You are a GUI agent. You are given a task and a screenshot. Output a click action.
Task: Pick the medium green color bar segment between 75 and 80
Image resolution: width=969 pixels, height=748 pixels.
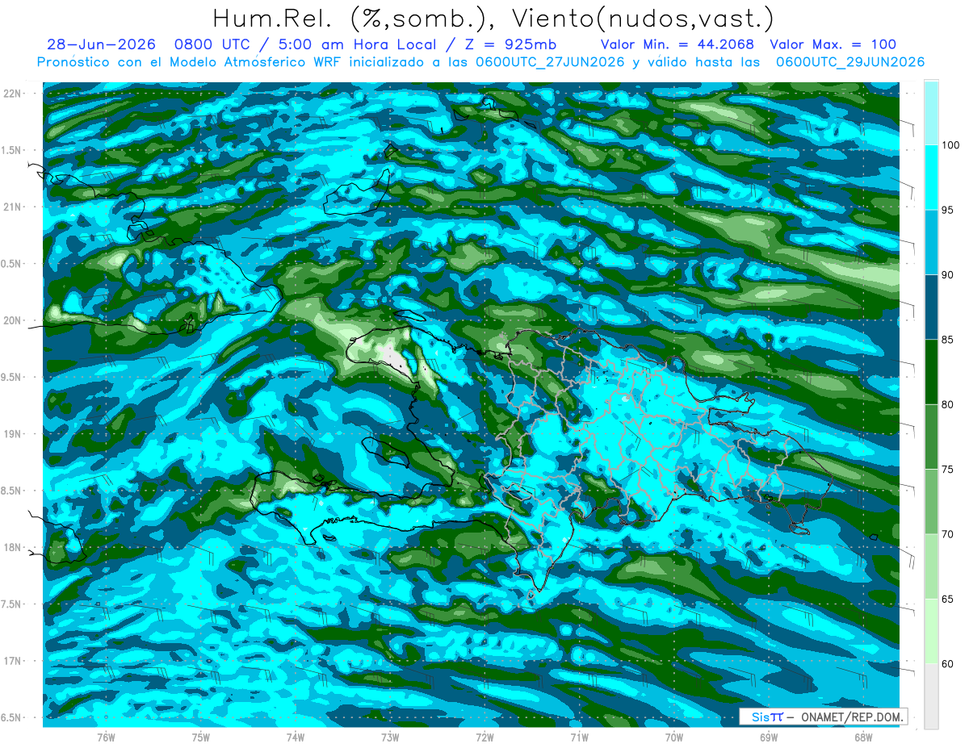click(931, 437)
